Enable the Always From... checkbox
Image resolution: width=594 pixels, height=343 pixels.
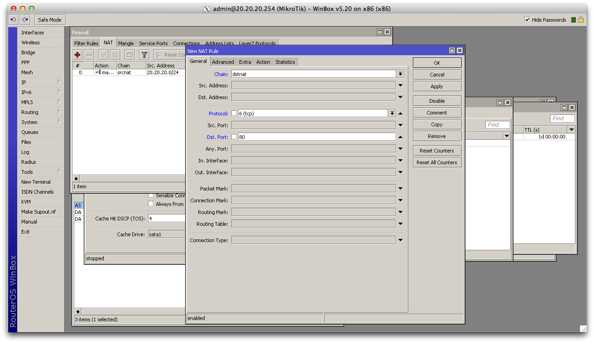pyautogui.click(x=151, y=204)
